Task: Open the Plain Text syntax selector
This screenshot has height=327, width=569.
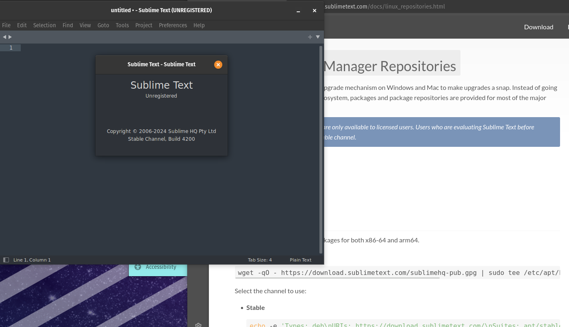Action: [301, 260]
